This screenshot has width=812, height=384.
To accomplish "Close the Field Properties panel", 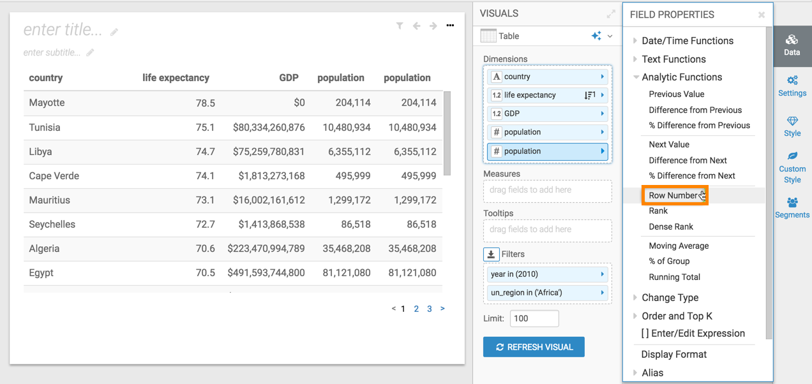I will click(761, 15).
